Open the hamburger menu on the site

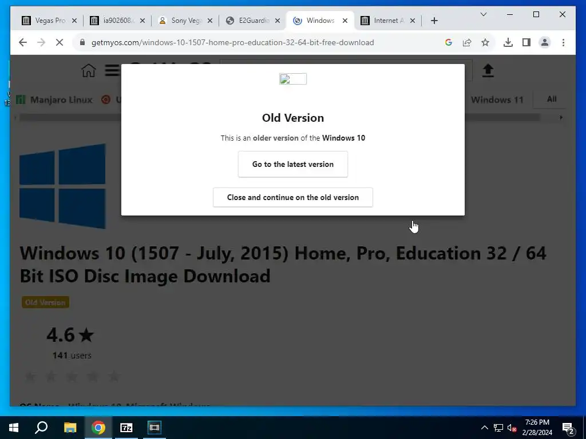(x=113, y=70)
